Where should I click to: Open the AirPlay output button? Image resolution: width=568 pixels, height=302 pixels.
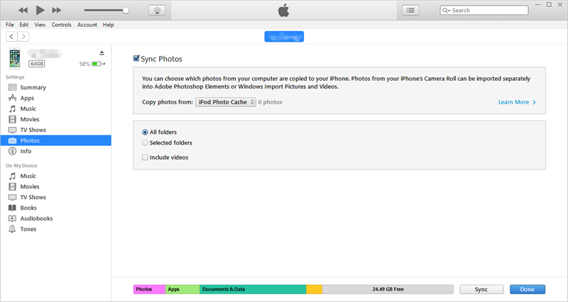pyautogui.click(x=157, y=10)
